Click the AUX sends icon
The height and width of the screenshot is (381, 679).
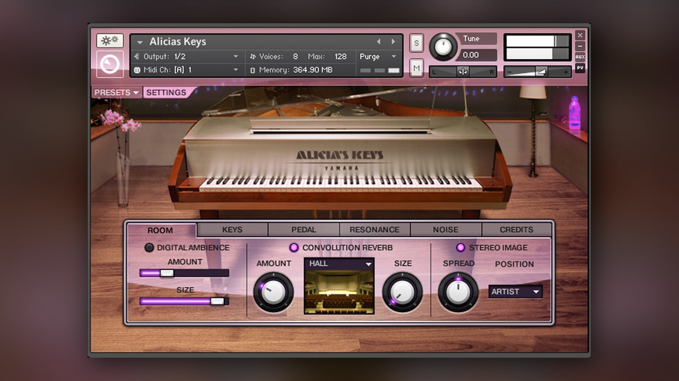click(x=580, y=57)
